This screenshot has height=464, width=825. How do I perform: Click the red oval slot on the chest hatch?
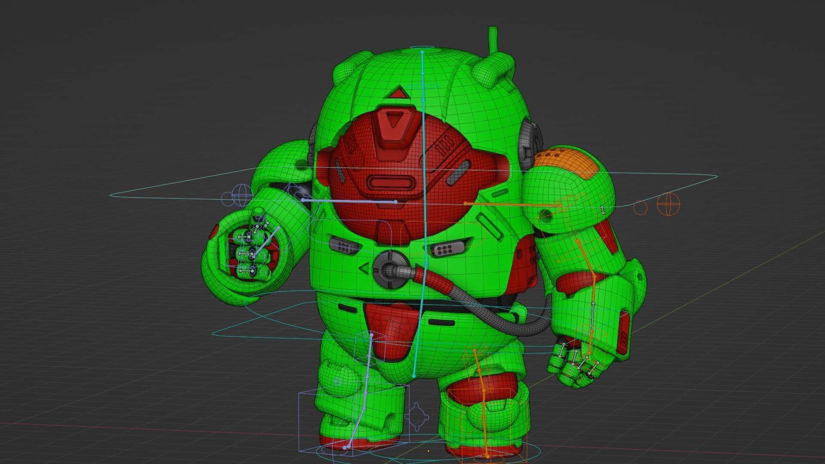[x=392, y=183]
